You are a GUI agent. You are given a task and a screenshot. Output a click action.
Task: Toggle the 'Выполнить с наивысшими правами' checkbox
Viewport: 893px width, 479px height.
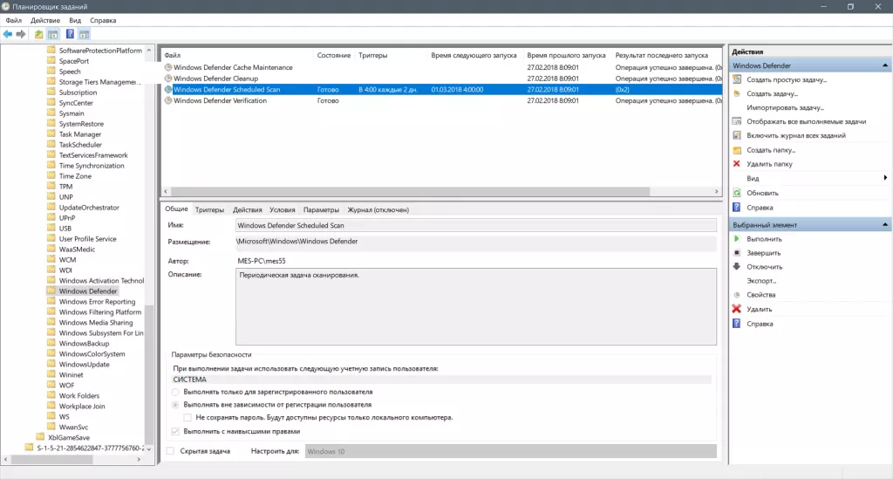click(176, 431)
